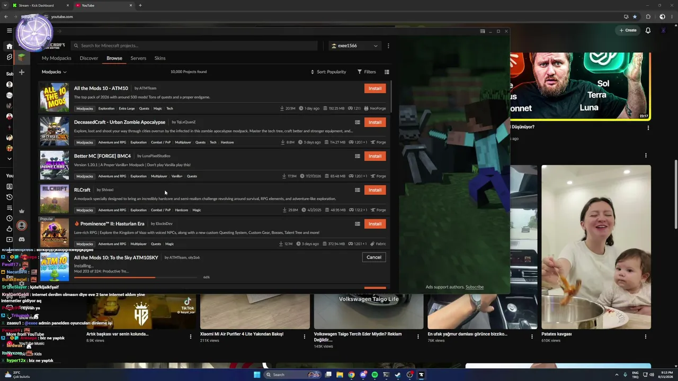The height and width of the screenshot is (381, 678).
Task: Open File Explorer from the taskbar
Action: pos(340,375)
